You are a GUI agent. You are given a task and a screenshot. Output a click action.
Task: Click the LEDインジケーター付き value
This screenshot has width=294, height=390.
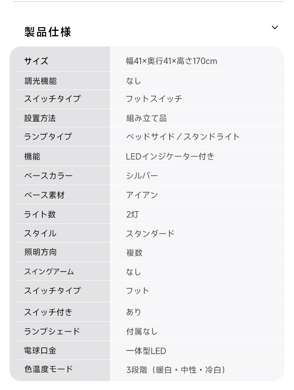(x=170, y=157)
